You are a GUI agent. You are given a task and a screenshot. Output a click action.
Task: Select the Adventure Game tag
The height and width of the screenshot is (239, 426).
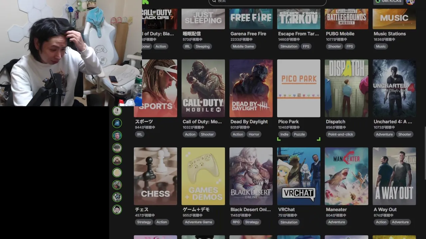[x=198, y=222]
